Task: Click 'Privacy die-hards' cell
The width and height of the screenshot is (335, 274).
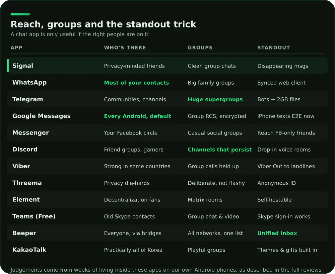Action: coord(127,183)
